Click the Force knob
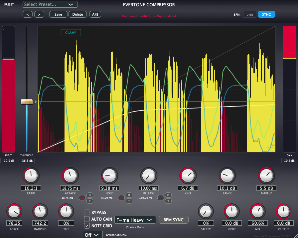This screenshot has width=298, height=238. (x=14, y=211)
